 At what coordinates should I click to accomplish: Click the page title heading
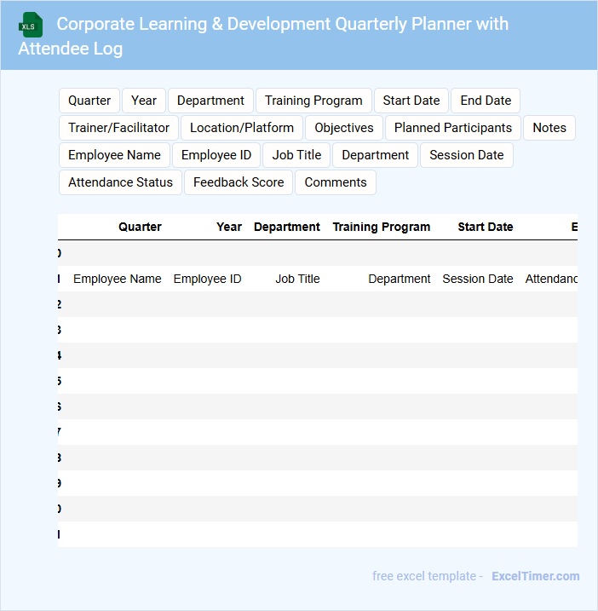point(263,36)
